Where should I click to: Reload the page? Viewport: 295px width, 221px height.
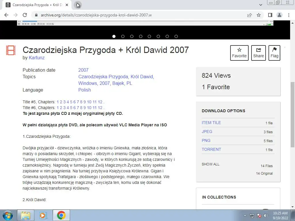[x=25, y=15]
